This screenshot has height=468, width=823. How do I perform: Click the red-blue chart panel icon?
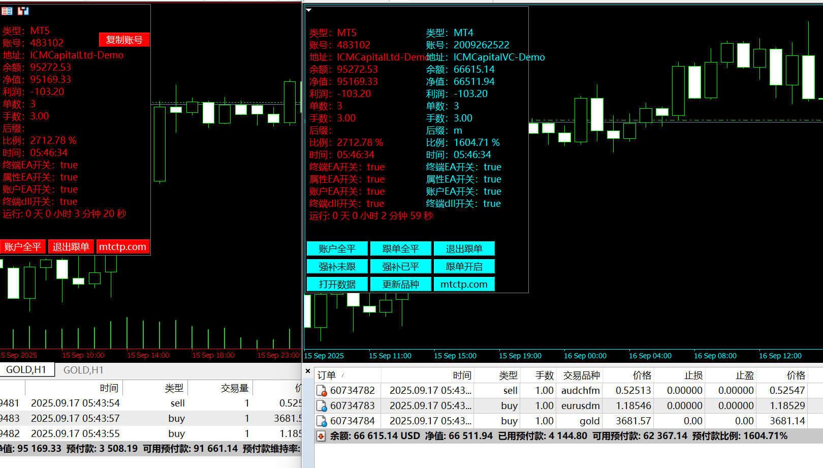[23, 11]
